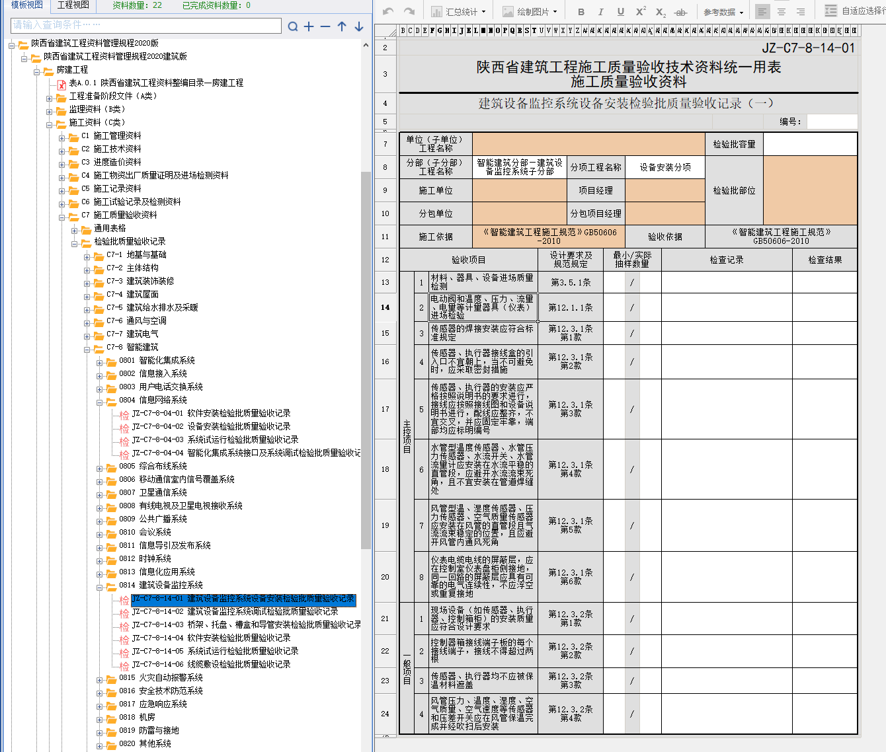Click the 检验批容量 value cell
This screenshot has height=752, width=886.
tap(811, 144)
